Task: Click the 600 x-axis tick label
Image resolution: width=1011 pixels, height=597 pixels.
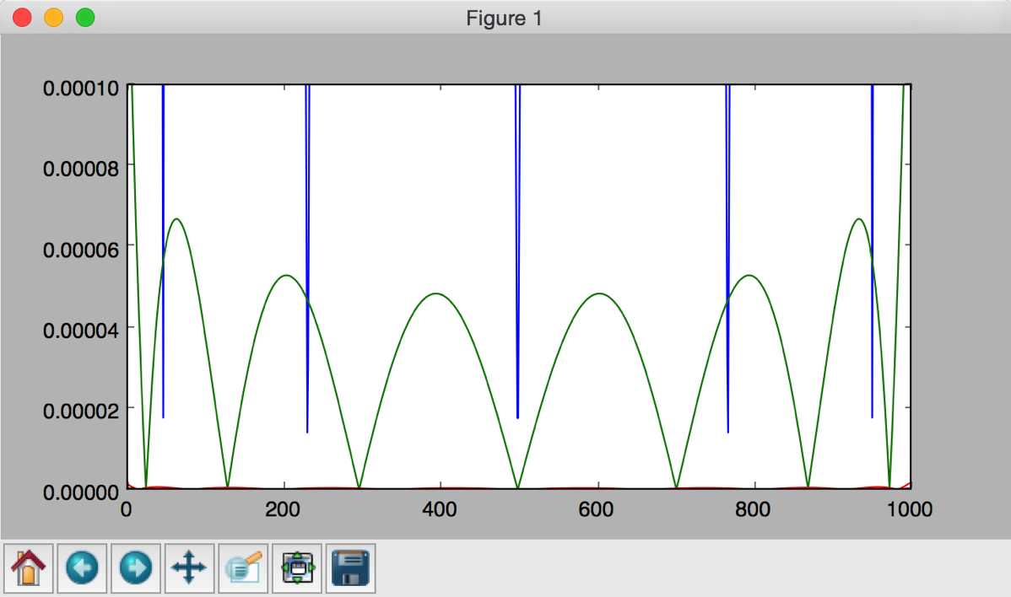Action: click(x=597, y=509)
